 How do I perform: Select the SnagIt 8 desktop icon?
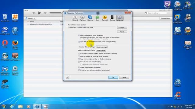pyautogui.click(x=178, y=83)
